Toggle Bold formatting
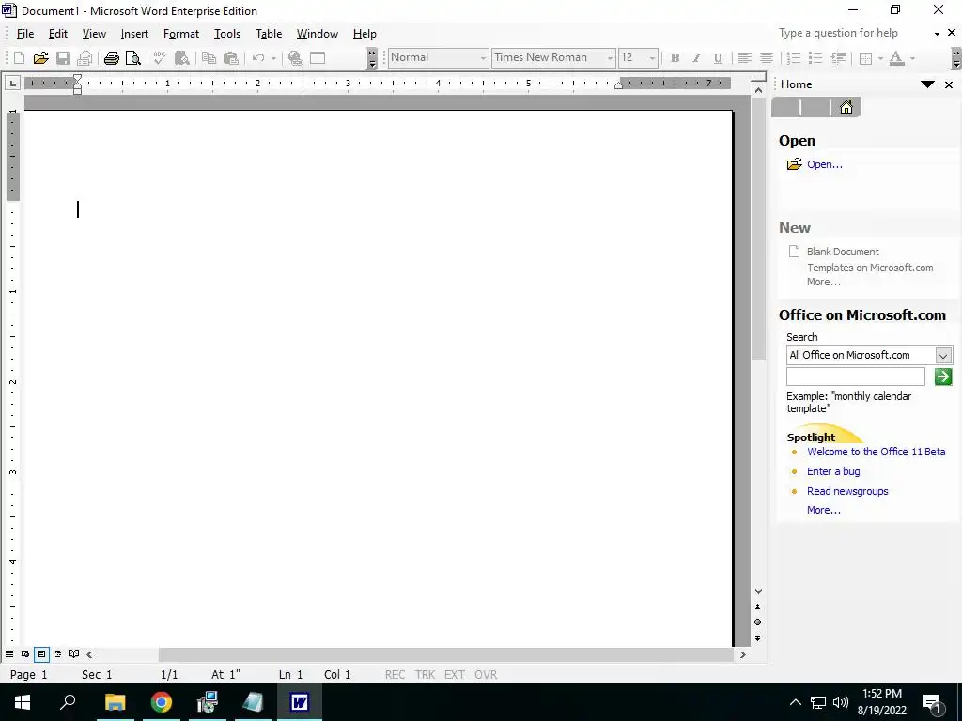Viewport: 962px width, 721px height. pyautogui.click(x=675, y=58)
